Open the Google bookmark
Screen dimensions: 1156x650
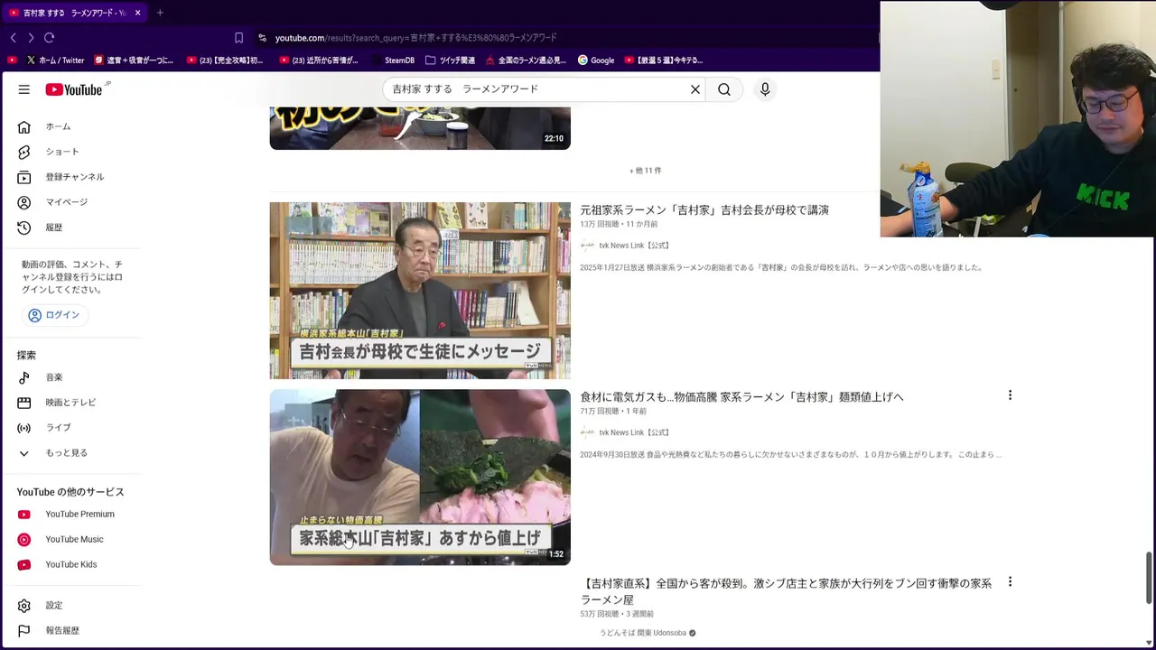click(x=596, y=60)
